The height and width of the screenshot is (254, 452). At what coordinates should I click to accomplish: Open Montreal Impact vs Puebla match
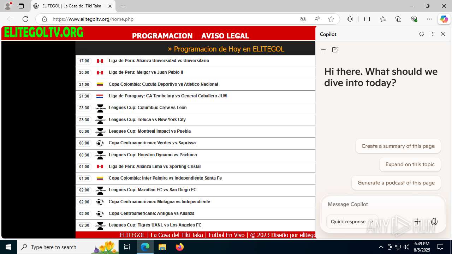click(x=150, y=131)
